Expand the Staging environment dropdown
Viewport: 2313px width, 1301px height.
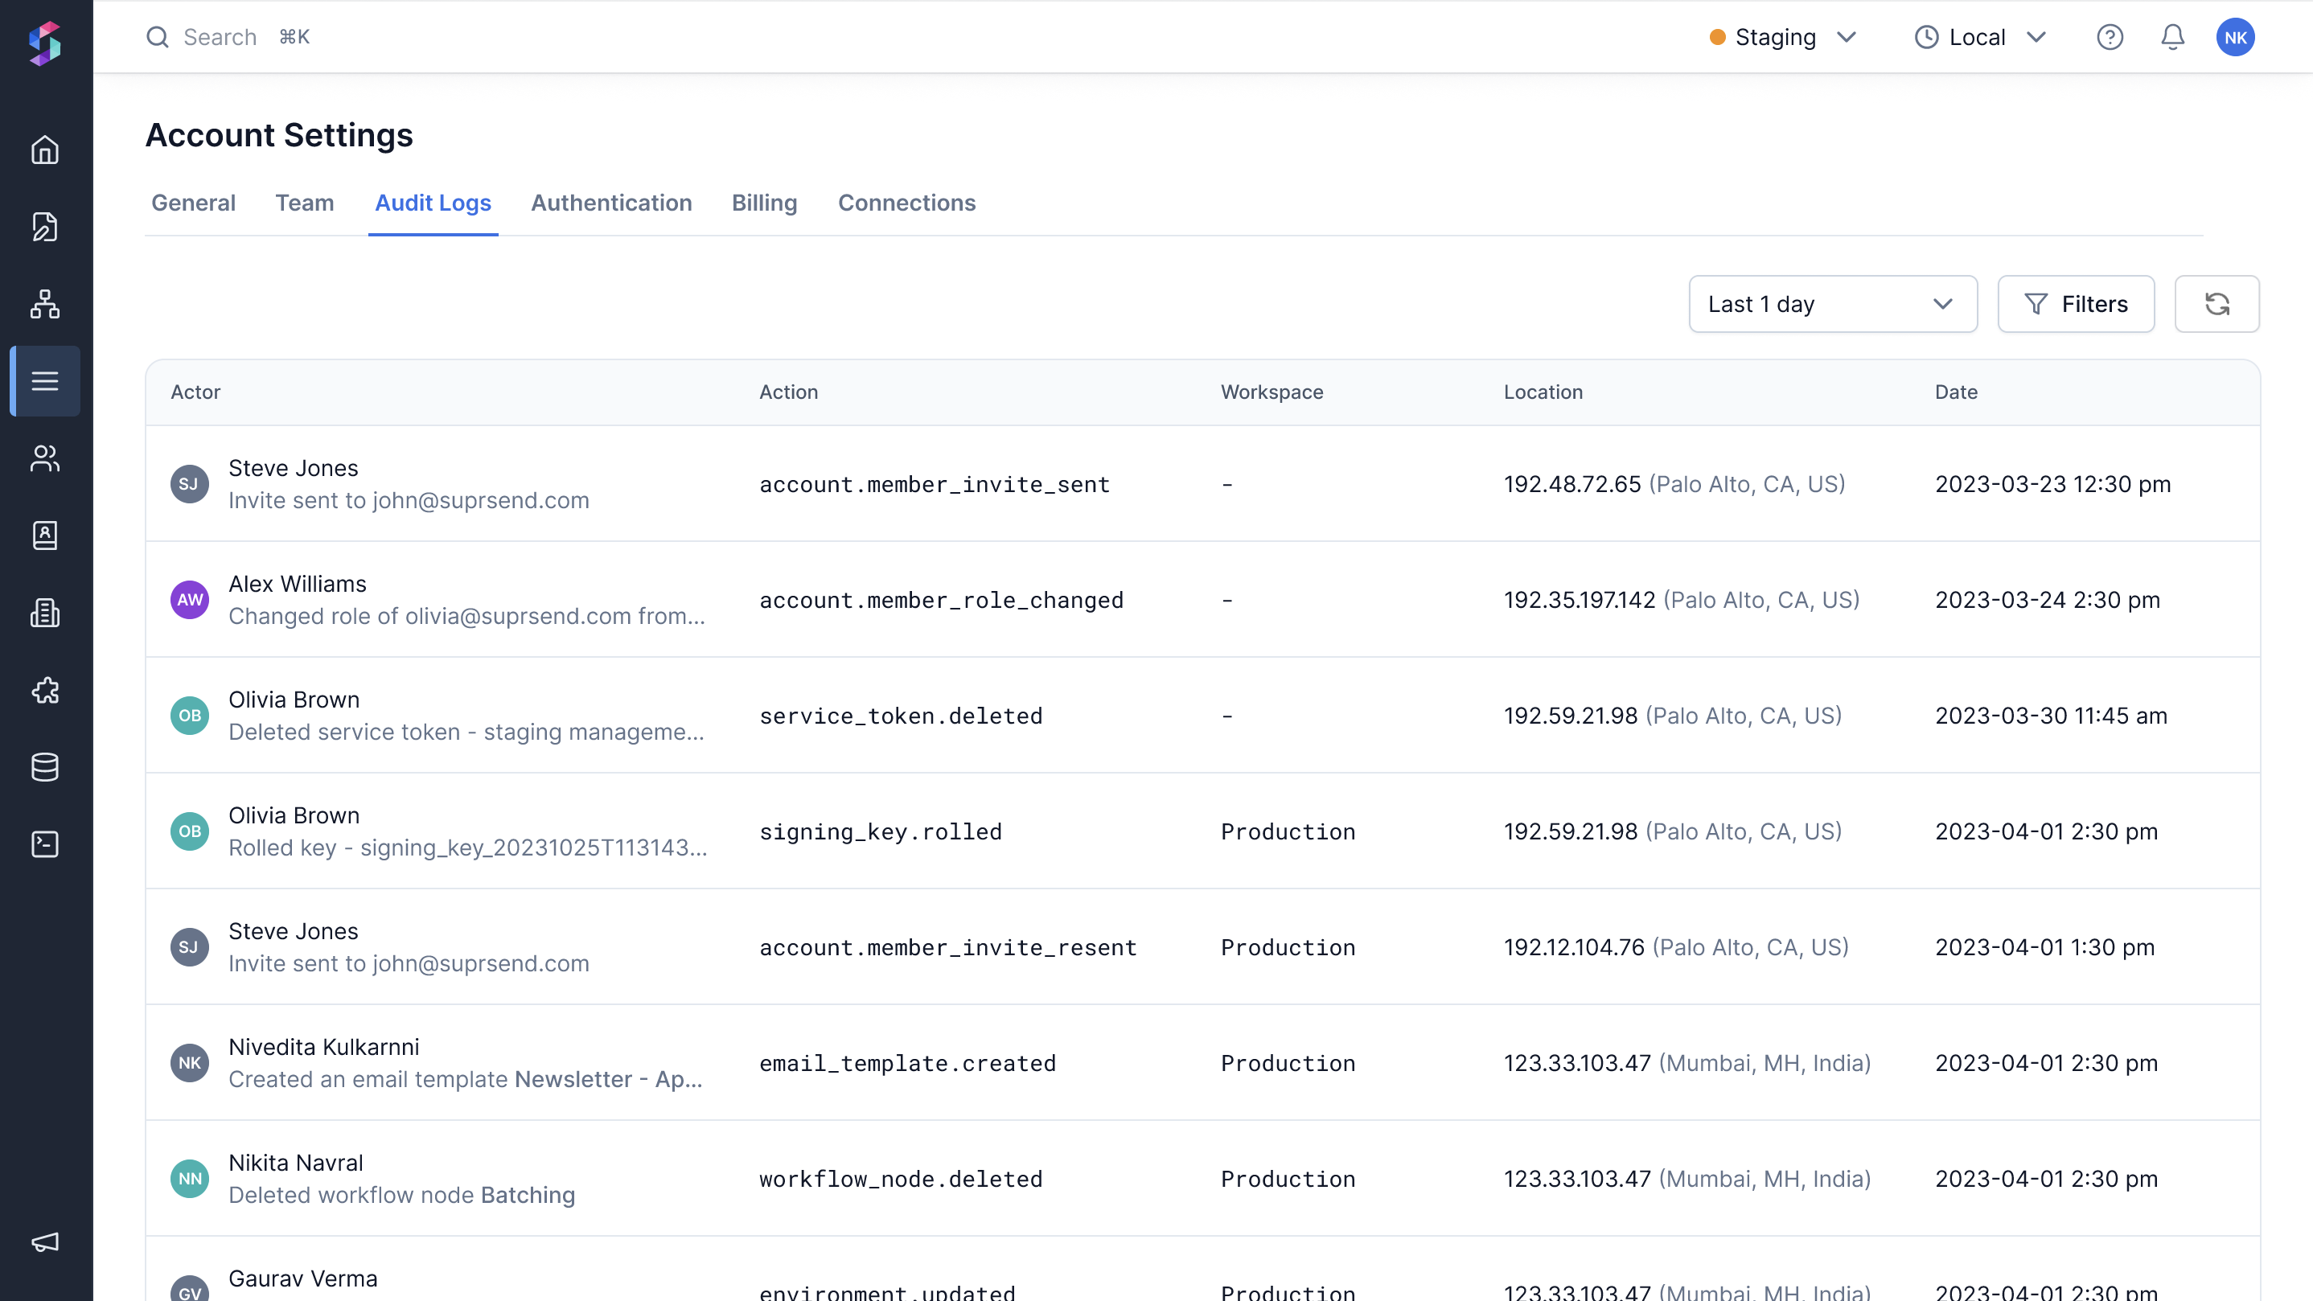[1782, 37]
